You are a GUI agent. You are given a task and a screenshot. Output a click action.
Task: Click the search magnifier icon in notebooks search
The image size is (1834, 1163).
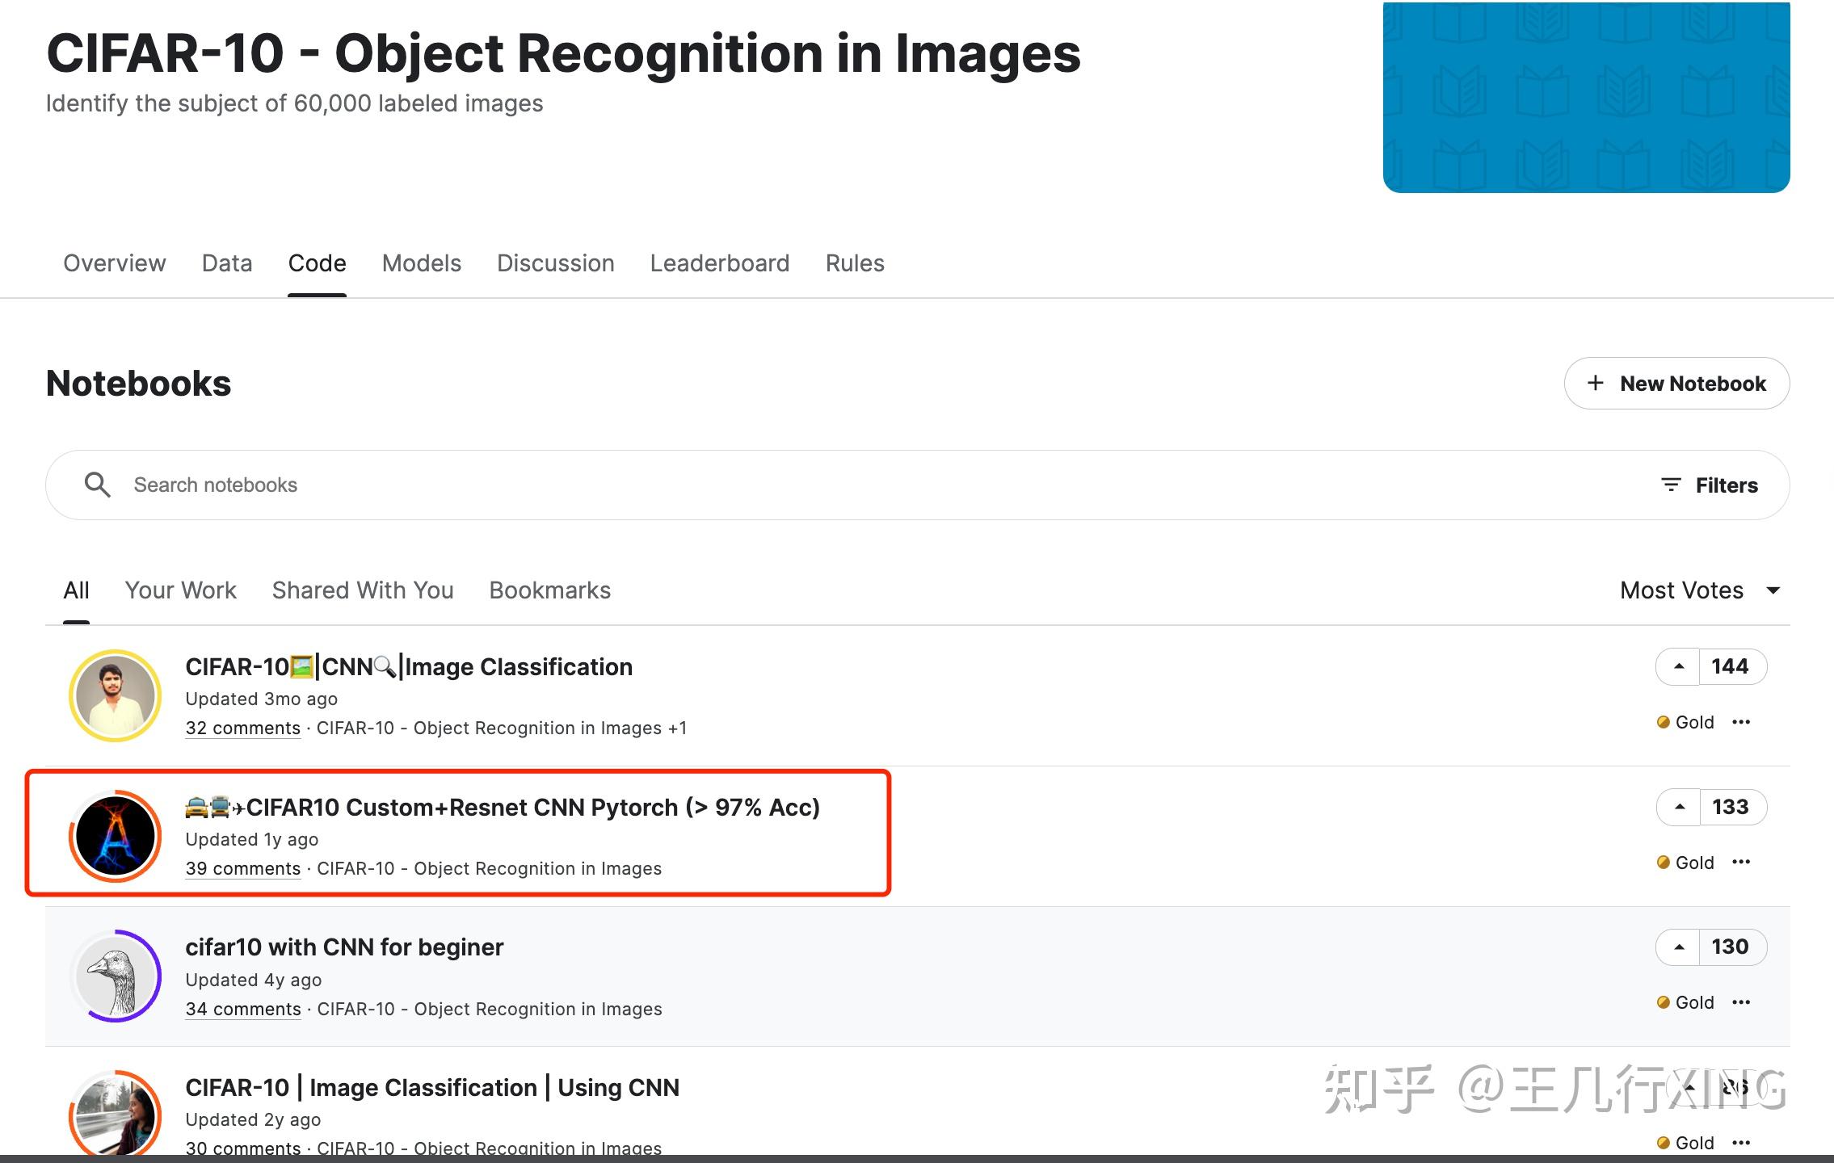click(x=98, y=484)
